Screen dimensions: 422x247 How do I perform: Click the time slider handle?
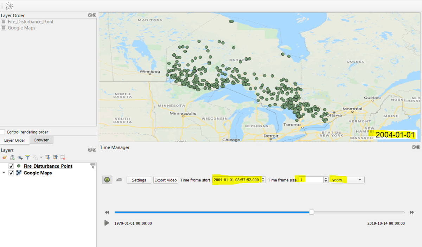pyautogui.click(x=312, y=212)
